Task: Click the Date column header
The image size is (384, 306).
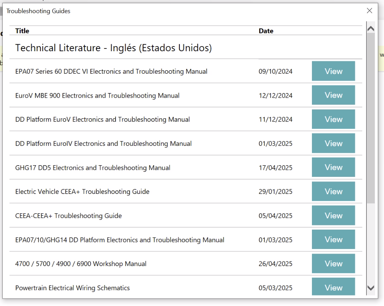Action: tap(266, 31)
